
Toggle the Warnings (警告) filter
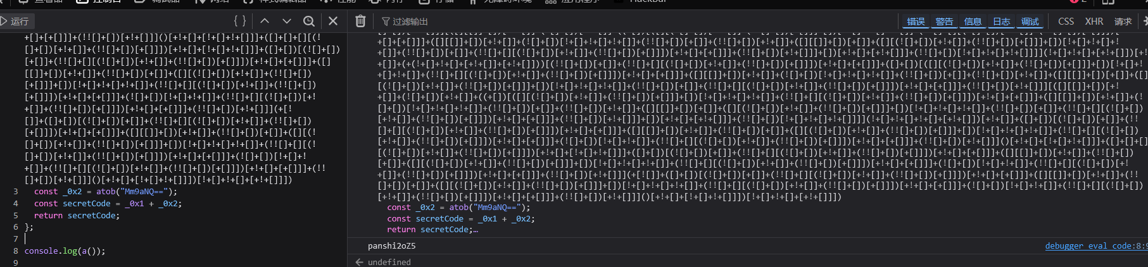coord(944,22)
